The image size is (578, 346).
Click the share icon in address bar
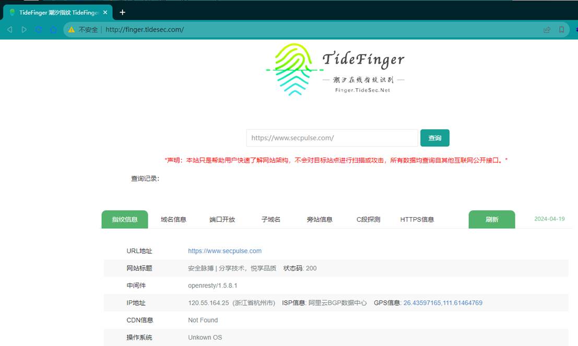click(547, 29)
